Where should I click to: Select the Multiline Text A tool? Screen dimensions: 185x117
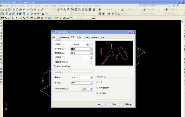(x=1, y=82)
